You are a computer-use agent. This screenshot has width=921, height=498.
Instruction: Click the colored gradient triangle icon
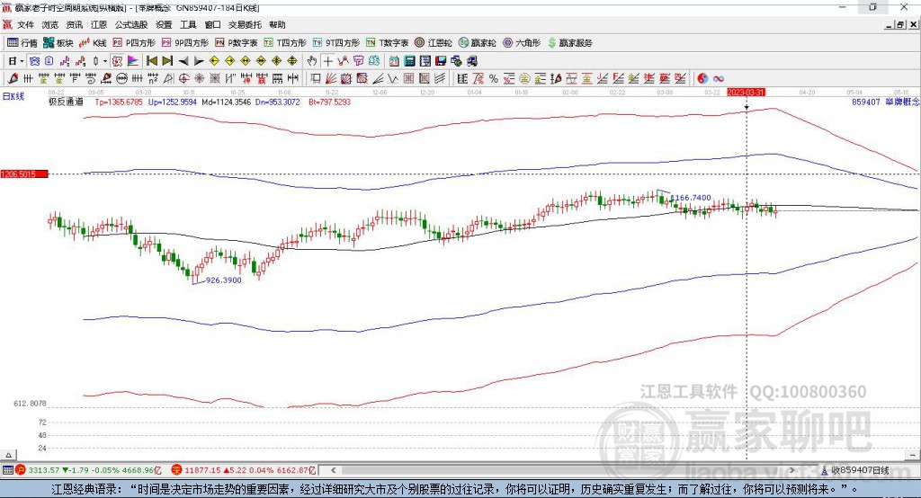[133, 61]
